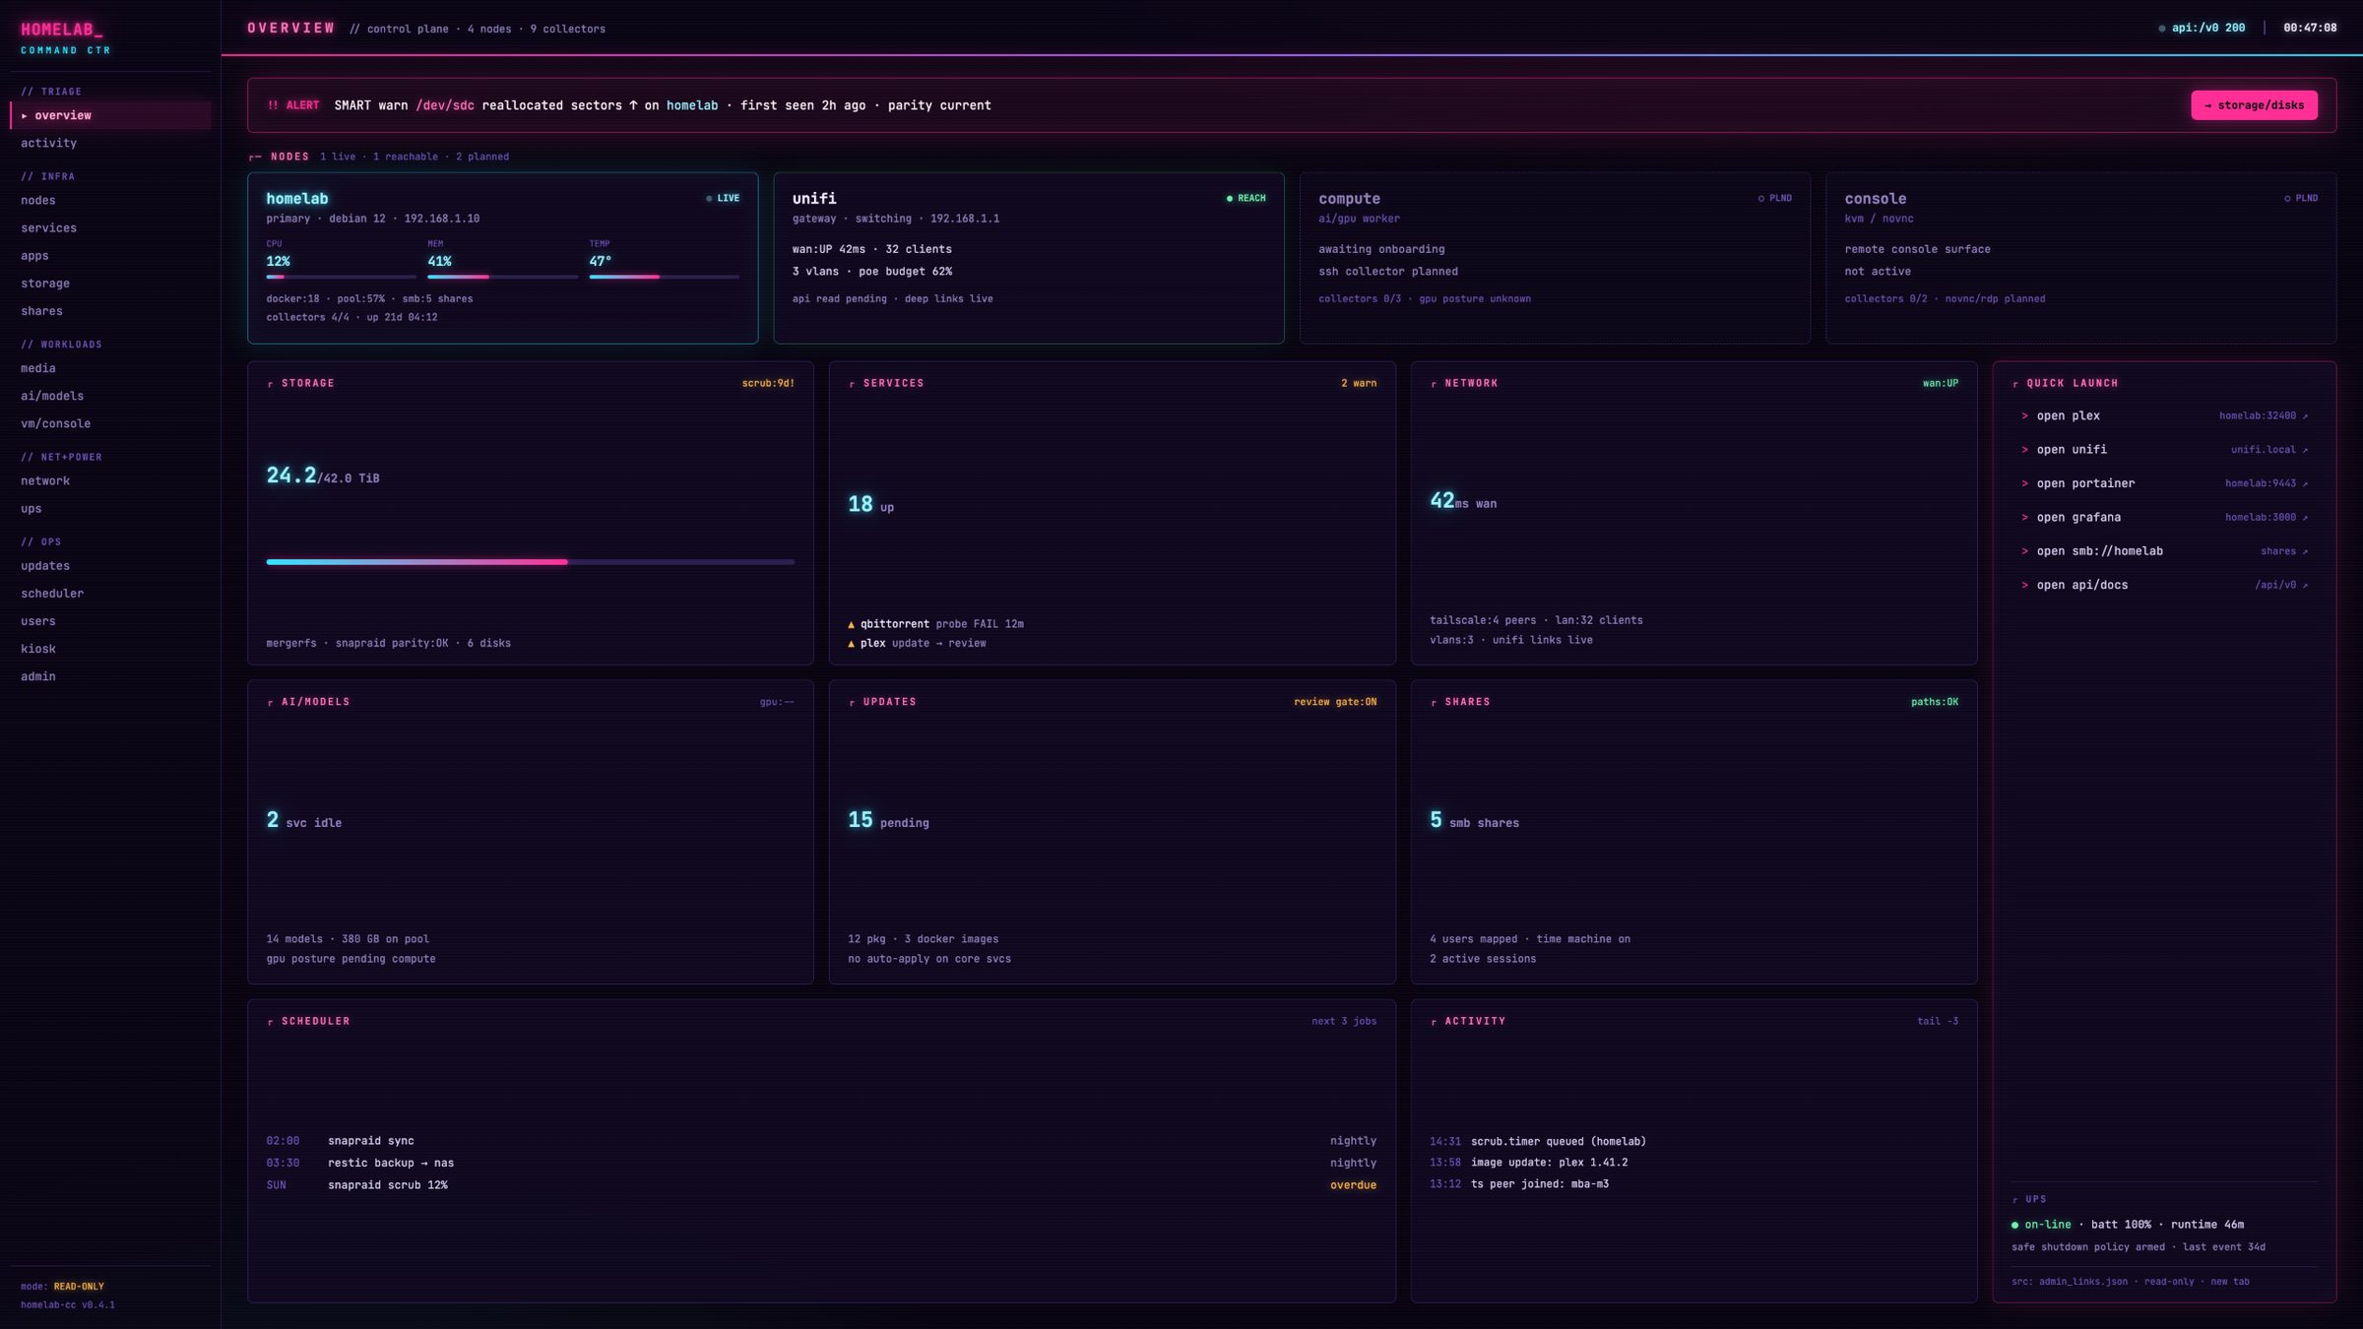Select the console planned node card
This screenshot has width=2363, height=1329.
pyautogui.click(x=2080, y=258)
